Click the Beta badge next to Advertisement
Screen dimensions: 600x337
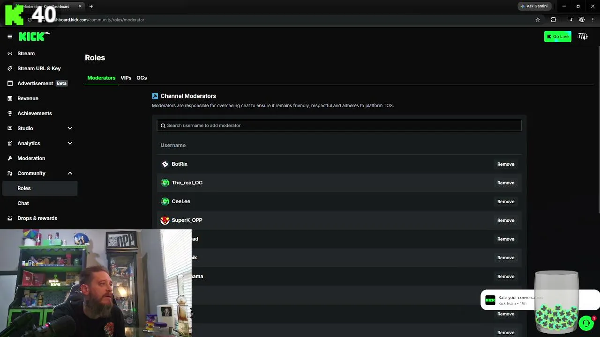61,83
